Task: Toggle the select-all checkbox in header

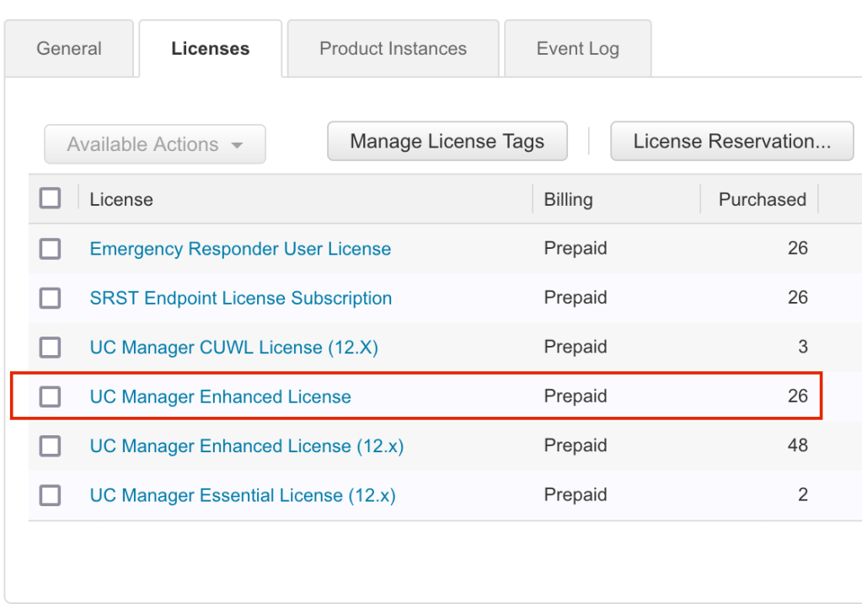Action: [51, 199]
